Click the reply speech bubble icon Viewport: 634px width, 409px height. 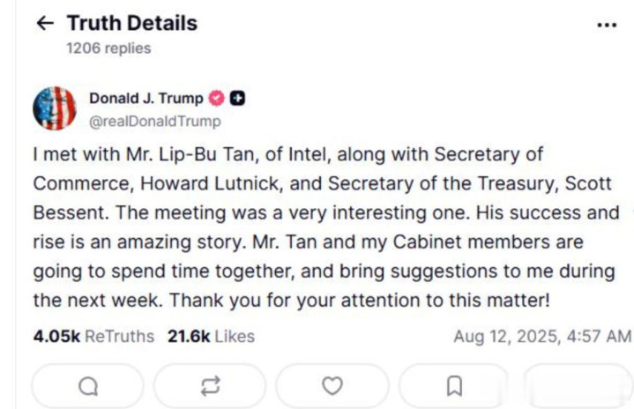click(x=88, y=385)
